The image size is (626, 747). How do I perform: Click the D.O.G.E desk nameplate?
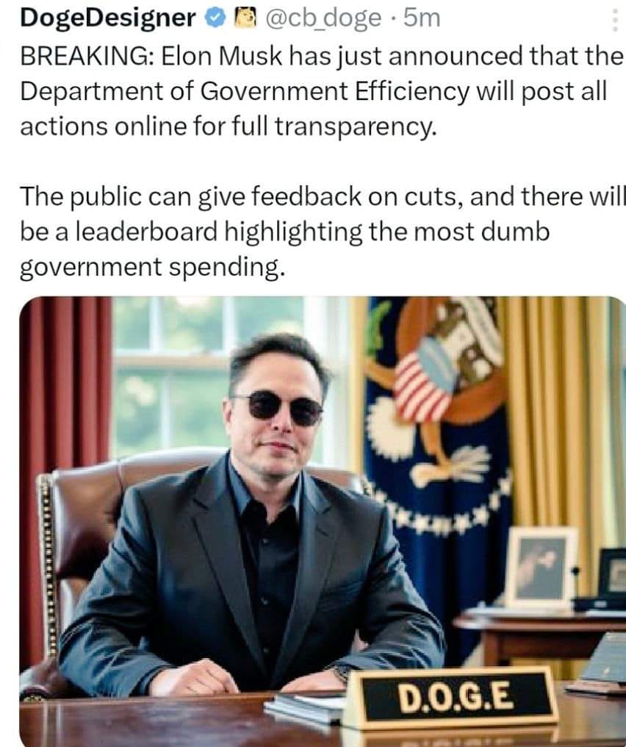[x=450, y=698]
